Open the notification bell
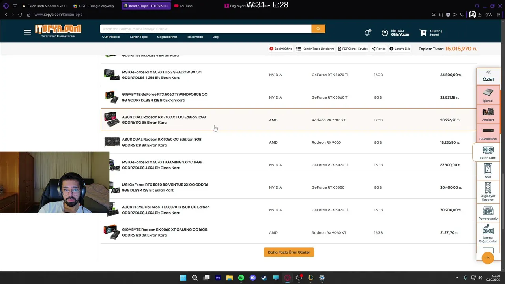The height and width of the screenshot is (284, 505). coord(367,33)
